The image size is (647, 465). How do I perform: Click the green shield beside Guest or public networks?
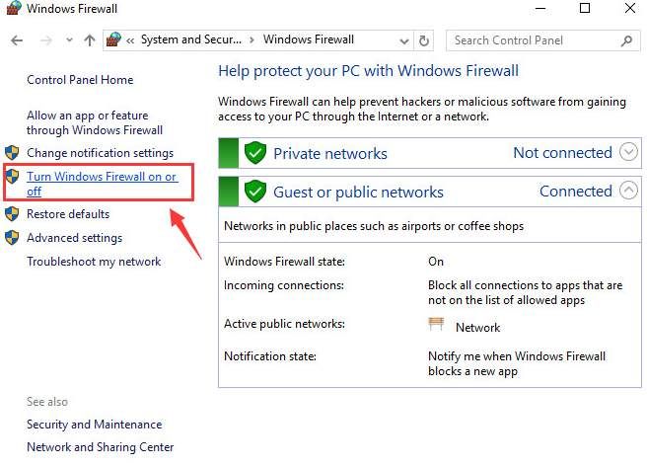tap(255, 192)
